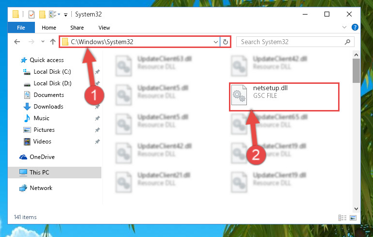373x237 pixels.
Task: Switch to details view layout
Action: [342, 218]
